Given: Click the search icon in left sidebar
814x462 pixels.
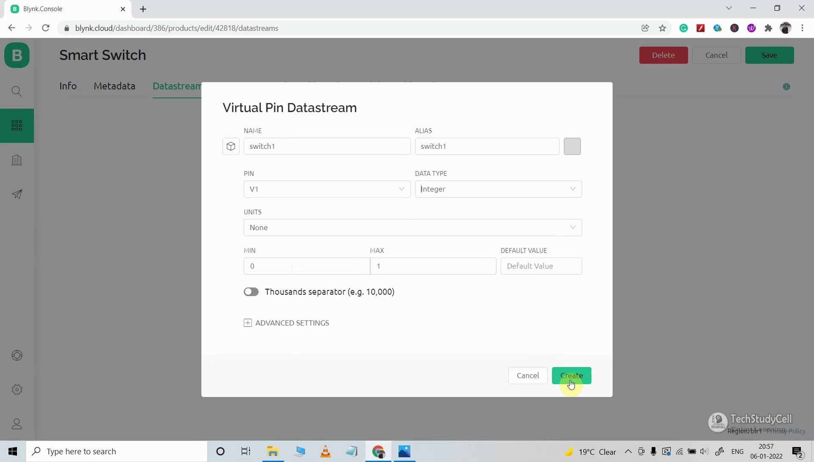Looking at the screenshot, I should [x=17, y=91].
